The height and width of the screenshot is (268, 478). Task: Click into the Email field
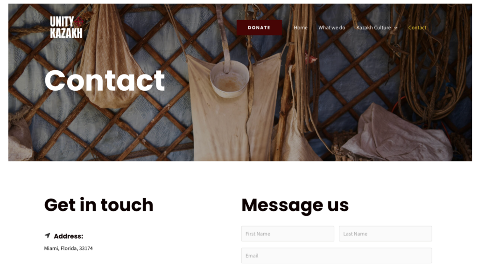click(337, 255)
